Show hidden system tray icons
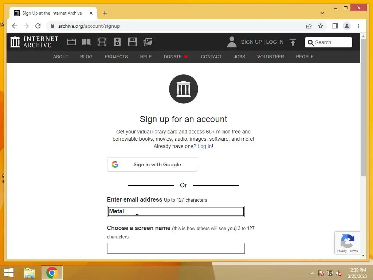Screen dimensions: 373x280 coord(312,273)
